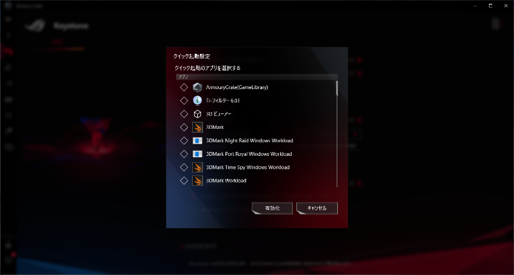This screenshot has height=275, width=514.
Task: Enable 3DMark Night Raid Windows Workload checkbox
Action: tap(184, 140)
